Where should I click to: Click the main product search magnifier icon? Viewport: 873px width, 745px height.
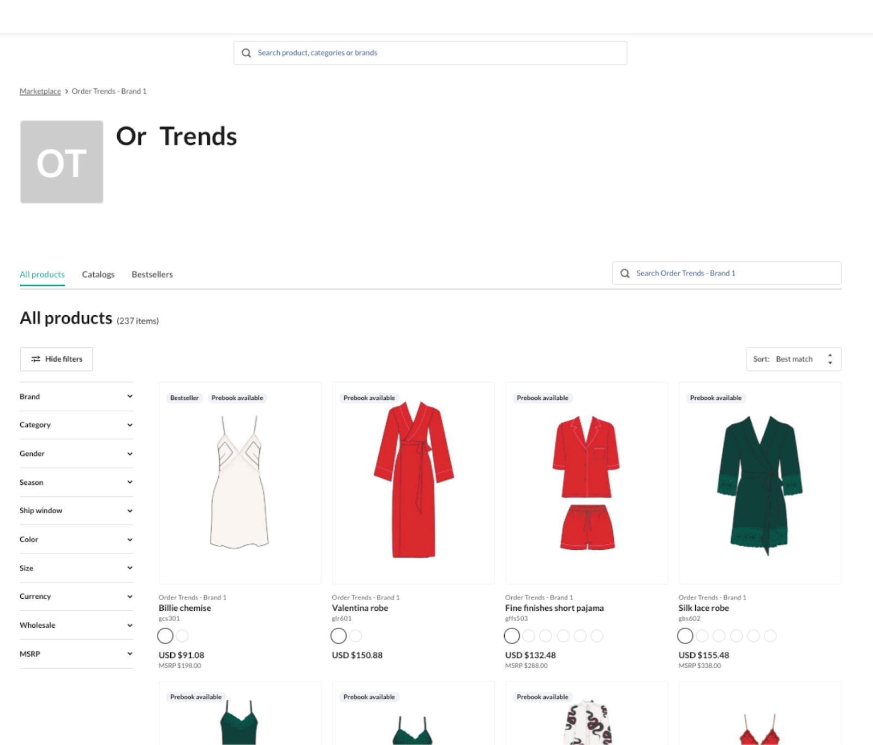pos(247,52)
